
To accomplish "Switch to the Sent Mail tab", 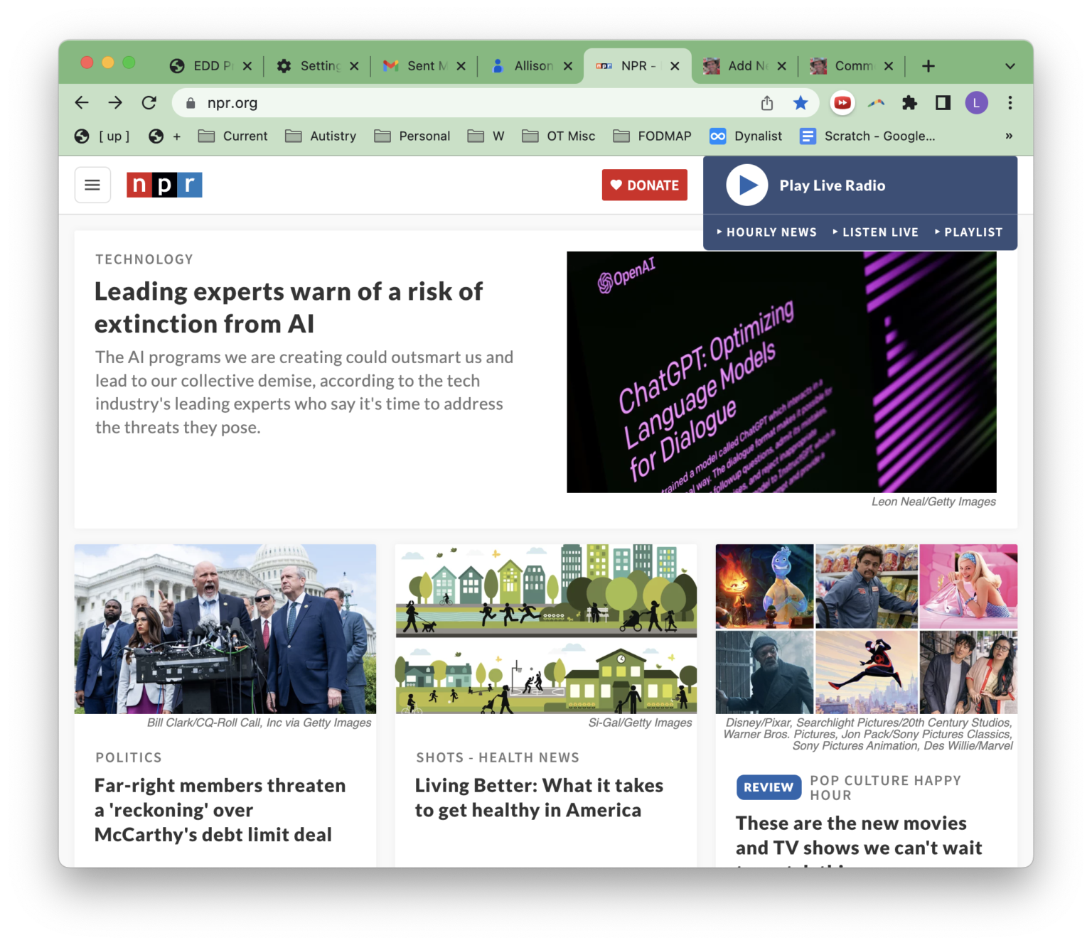I will [x=419, y=65].
